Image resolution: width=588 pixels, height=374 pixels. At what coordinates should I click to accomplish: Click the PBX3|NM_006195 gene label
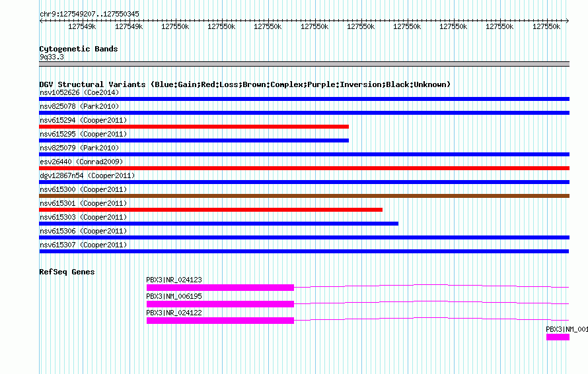174,296
